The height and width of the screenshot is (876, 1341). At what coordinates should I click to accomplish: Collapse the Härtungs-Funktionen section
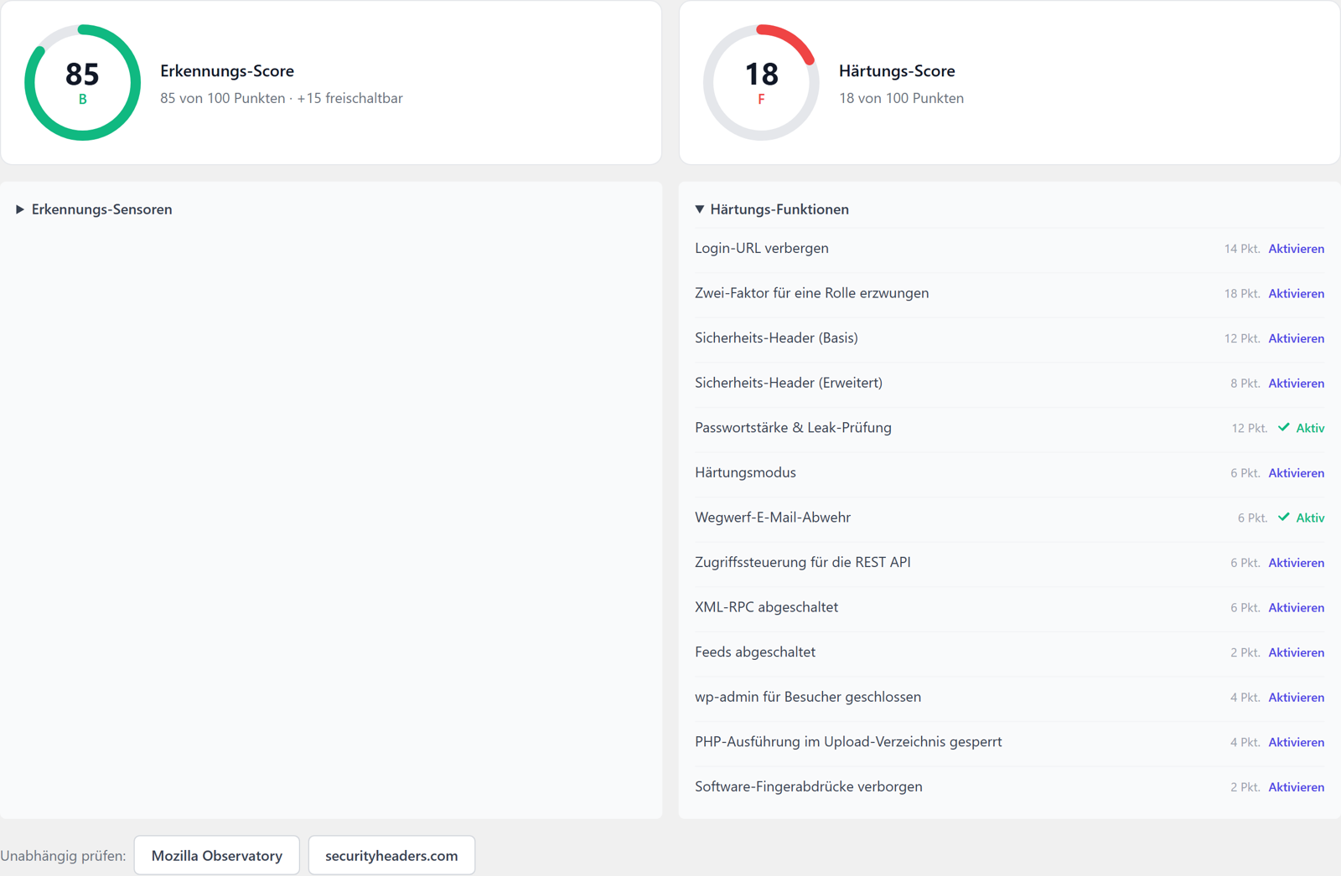point(772,209)
